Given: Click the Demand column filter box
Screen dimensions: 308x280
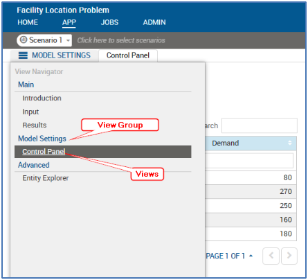Looking at the screenshot, I should 249,160.
